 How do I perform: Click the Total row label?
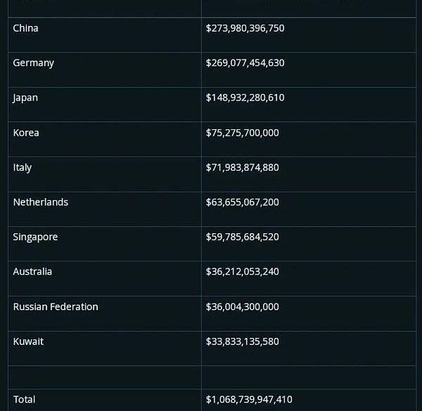[24, 399]
